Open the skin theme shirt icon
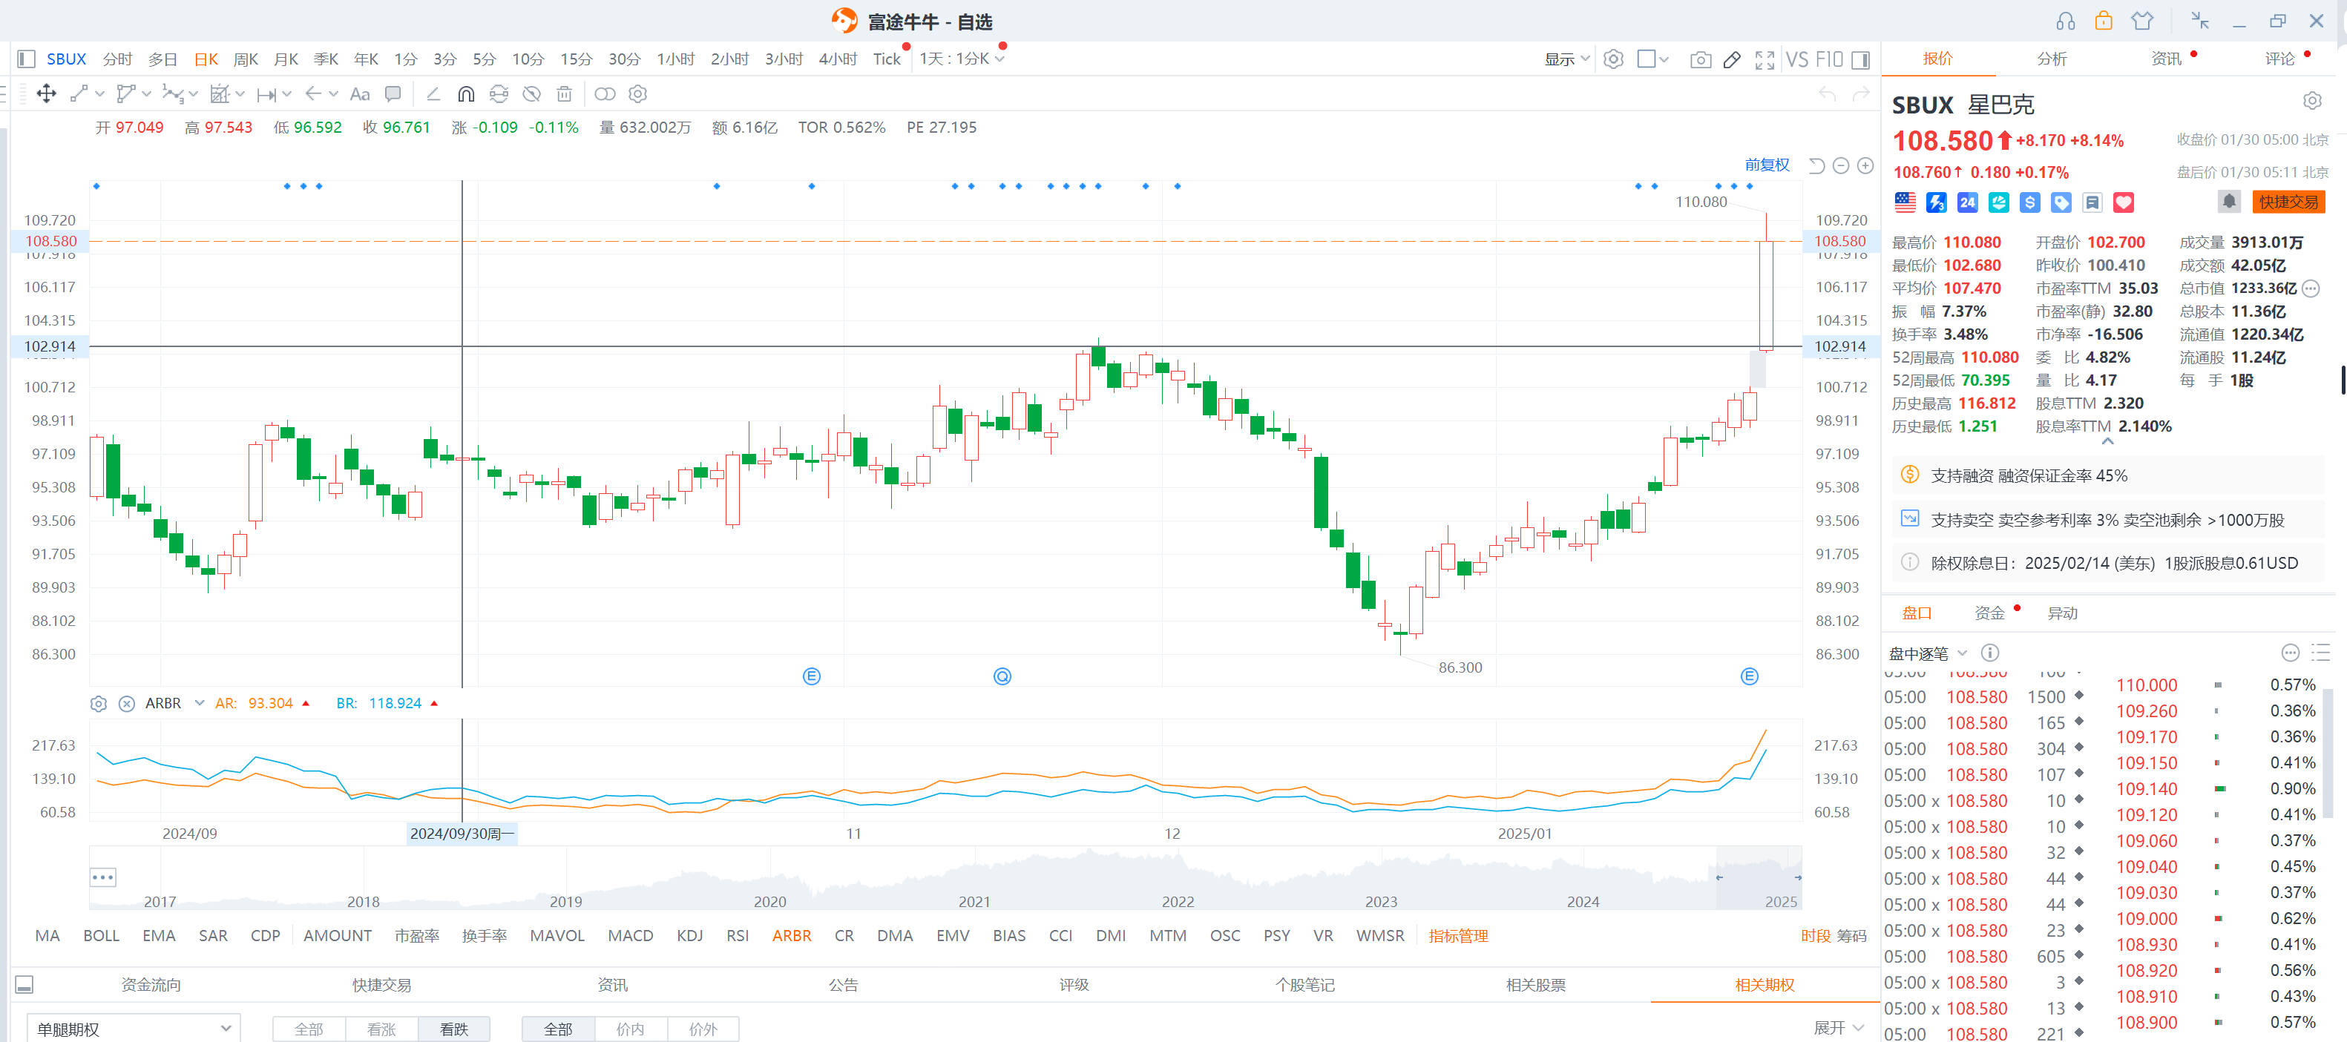Image resolution: width=2347 pixels, height=1042 pixels. (2142, 21)
